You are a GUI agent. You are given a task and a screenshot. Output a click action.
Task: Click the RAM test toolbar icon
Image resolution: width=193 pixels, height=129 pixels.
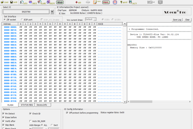[x=88, y=2]
